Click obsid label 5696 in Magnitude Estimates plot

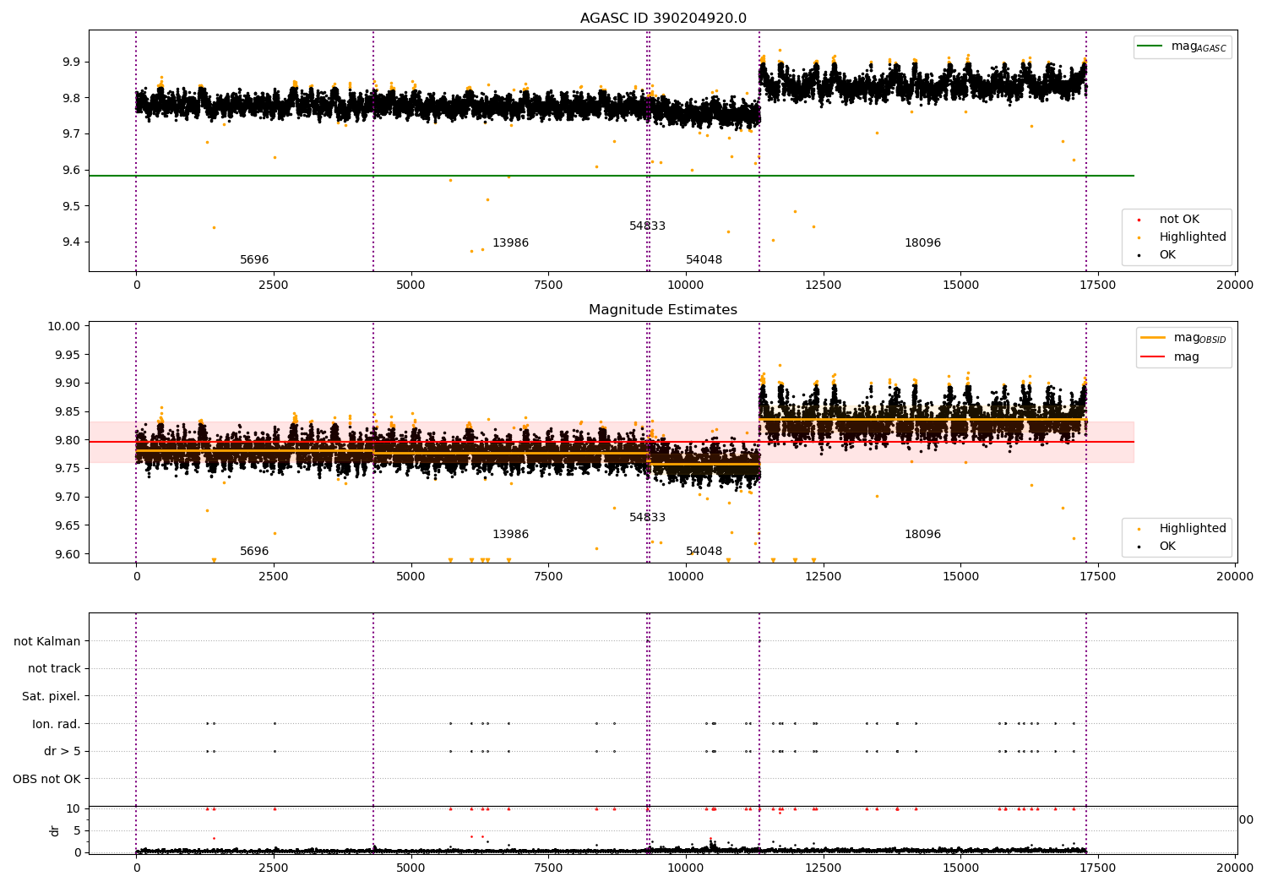pos(254,552)
